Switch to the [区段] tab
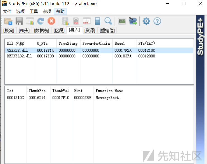The width and height of the screenshot is (207, 164). click(x=59, y=31)
